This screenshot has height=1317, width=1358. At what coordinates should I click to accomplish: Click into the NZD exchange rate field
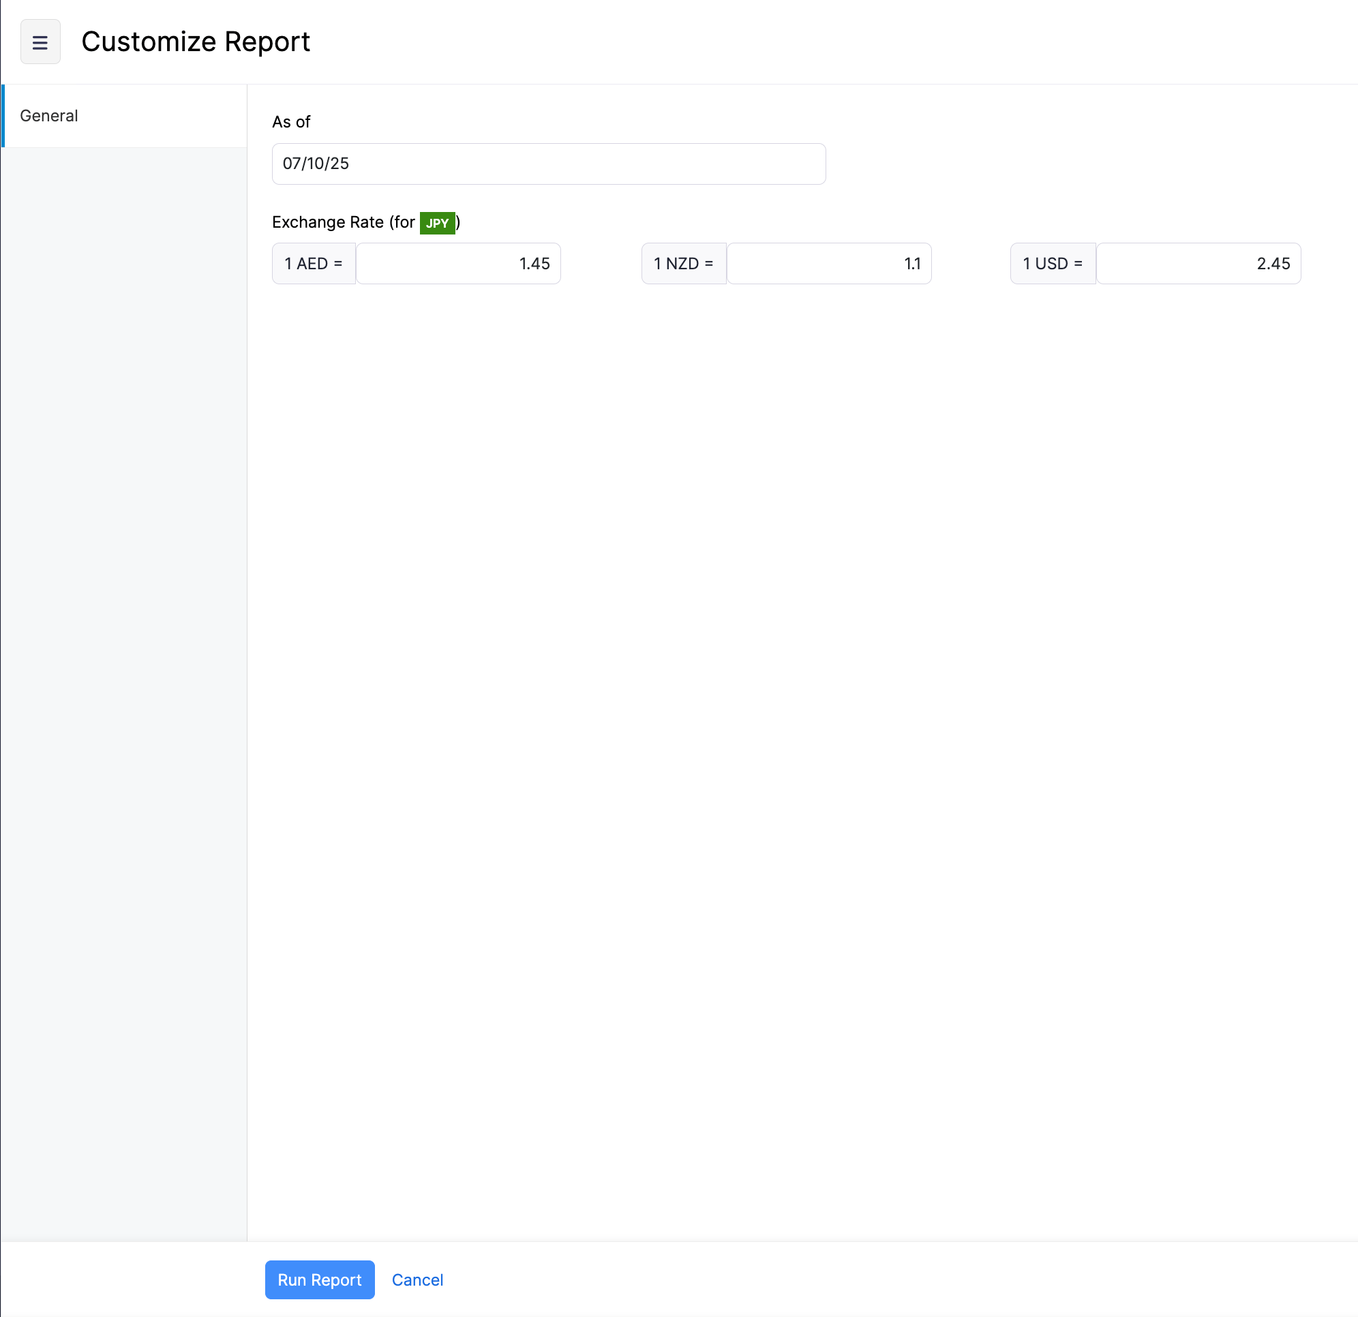pyautogui.click(x=829, y=263)
